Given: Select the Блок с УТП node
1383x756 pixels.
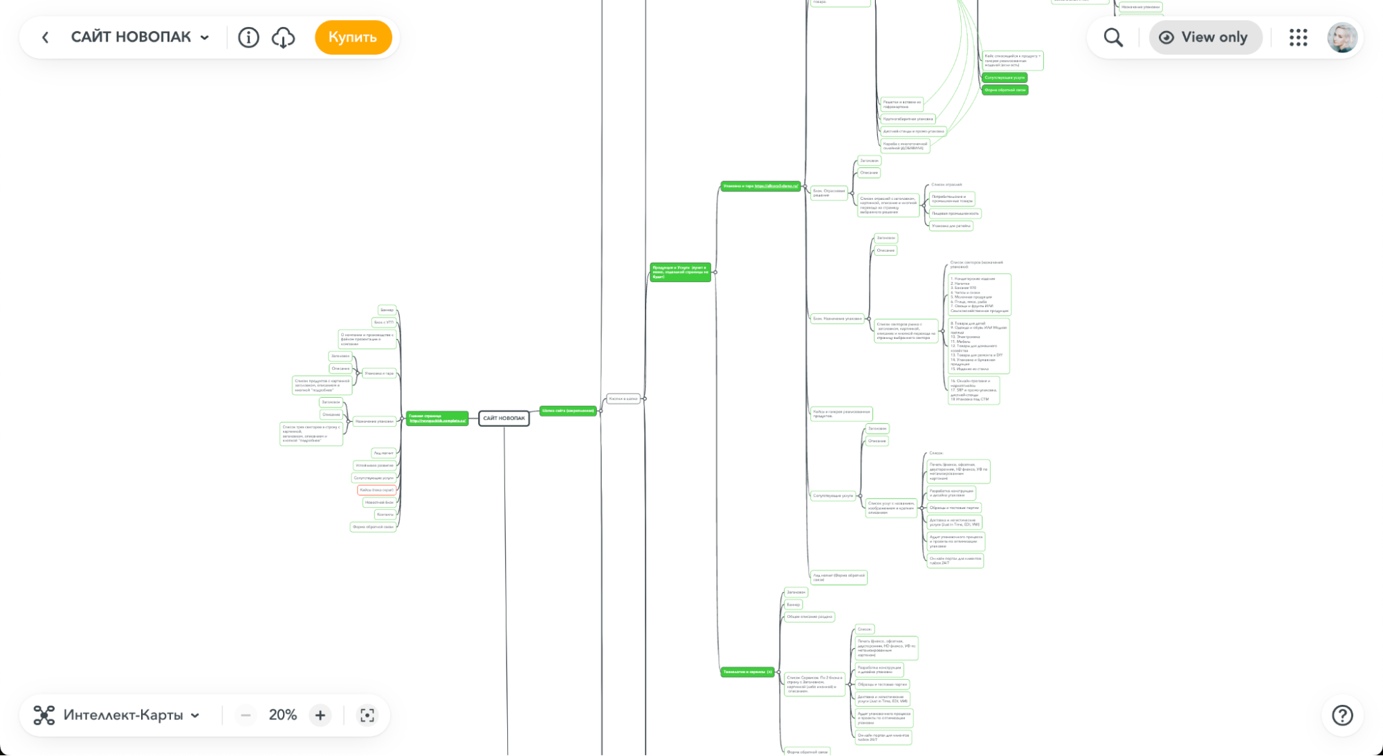Looking at the screenshot, I should (x=384, y=322).
